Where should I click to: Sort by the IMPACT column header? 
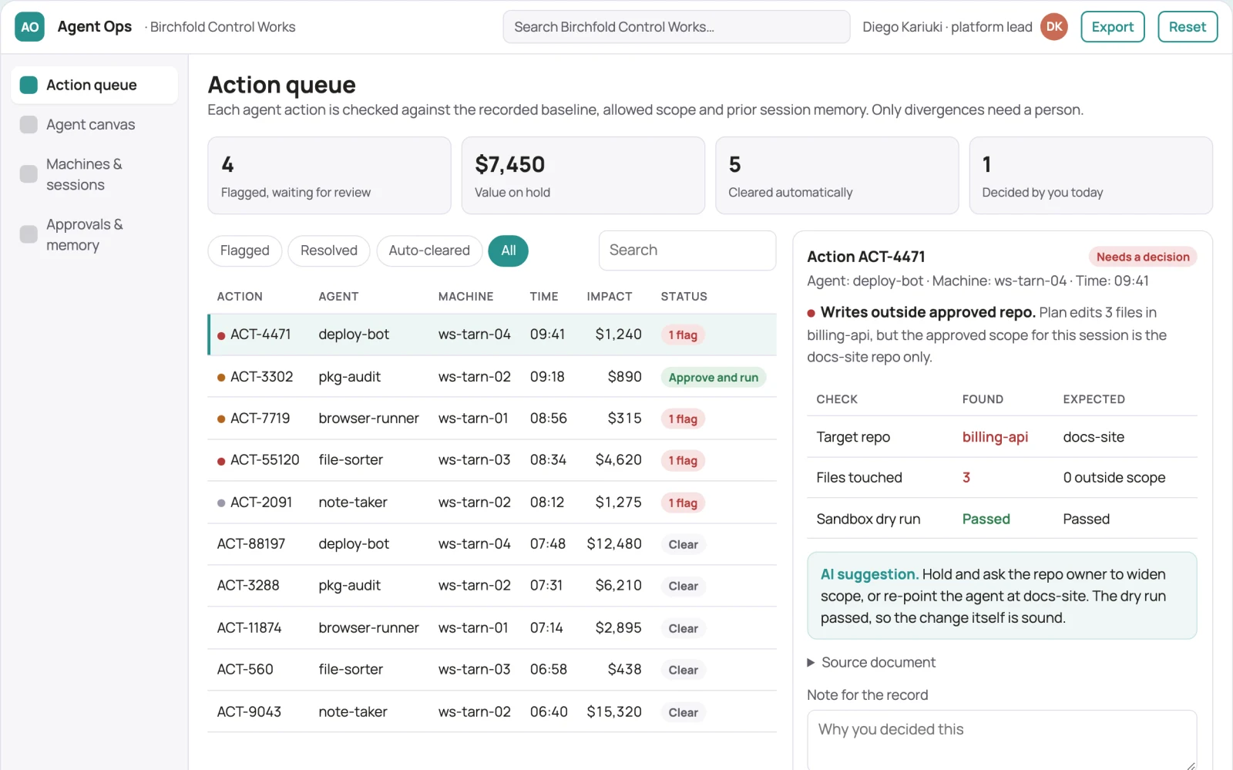pos(609,297)
